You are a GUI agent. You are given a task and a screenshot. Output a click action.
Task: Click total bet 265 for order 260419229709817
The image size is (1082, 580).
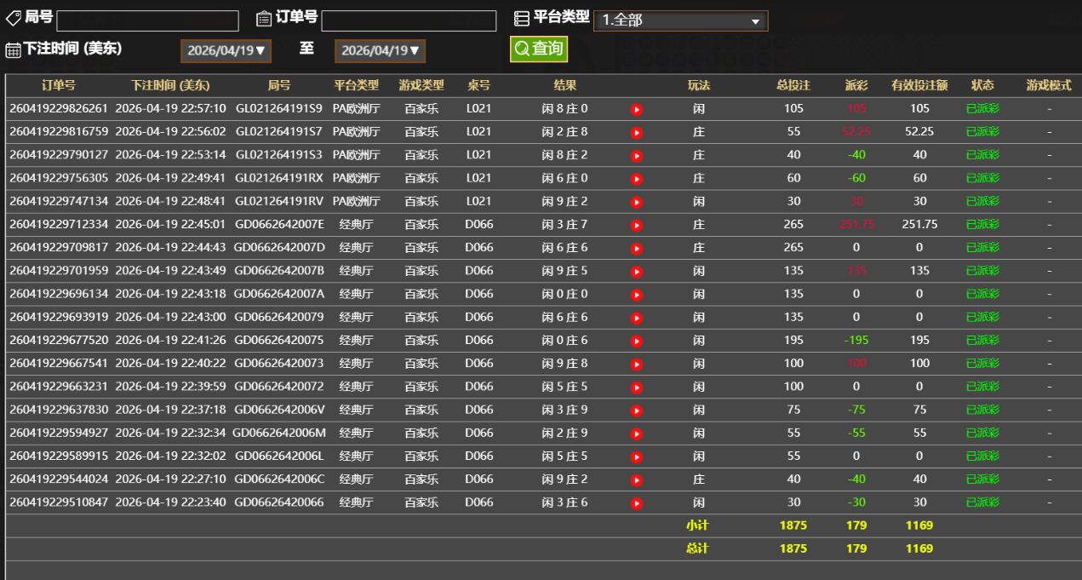pyautogui.click(x=793, y=248)
